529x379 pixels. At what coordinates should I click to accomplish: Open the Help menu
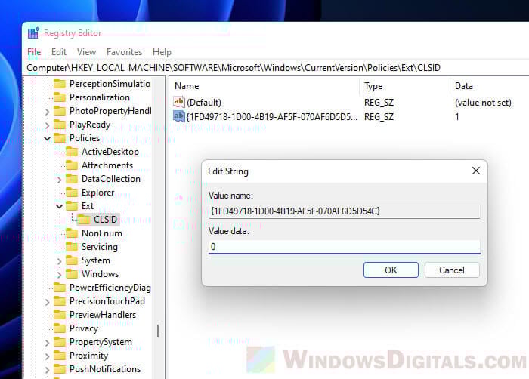click(x=162, y=52)
